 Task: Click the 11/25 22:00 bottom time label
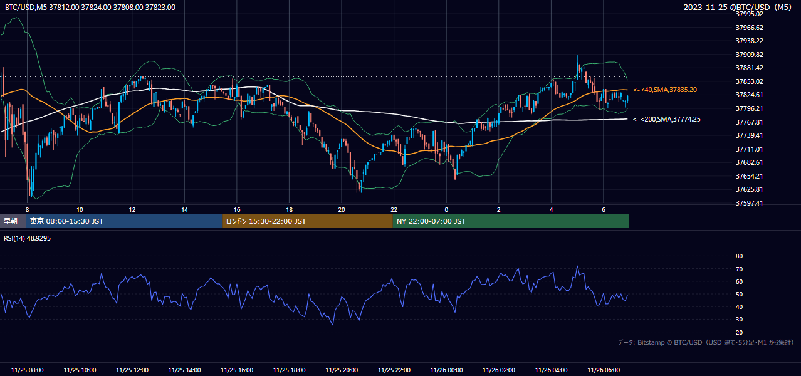point(394,370)
